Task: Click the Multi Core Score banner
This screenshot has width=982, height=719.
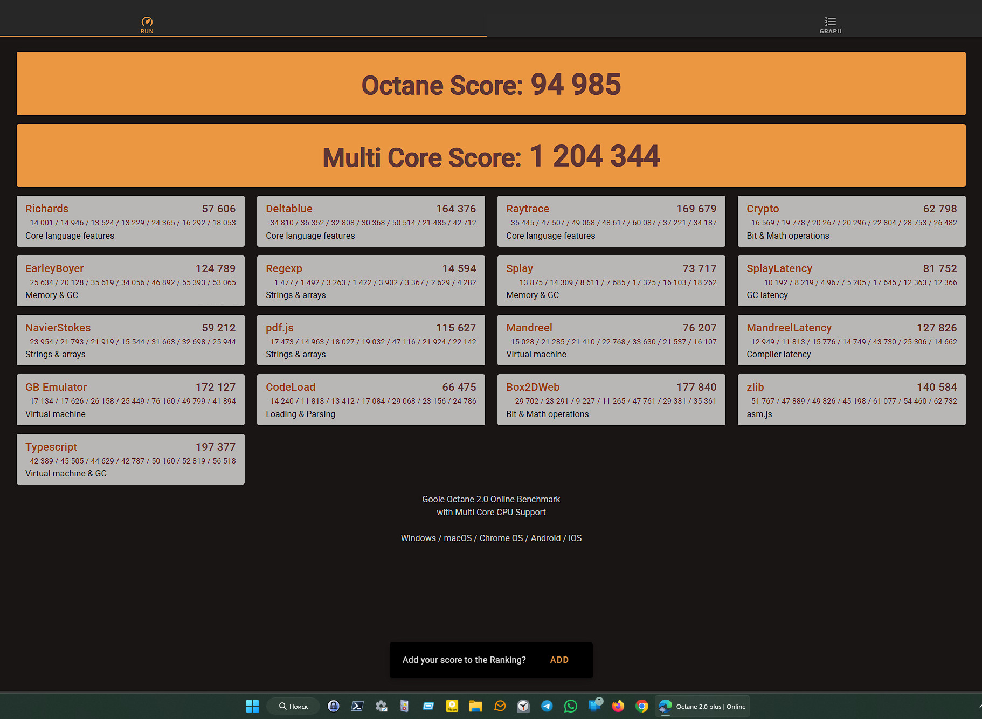Action: tap(491, 156)
